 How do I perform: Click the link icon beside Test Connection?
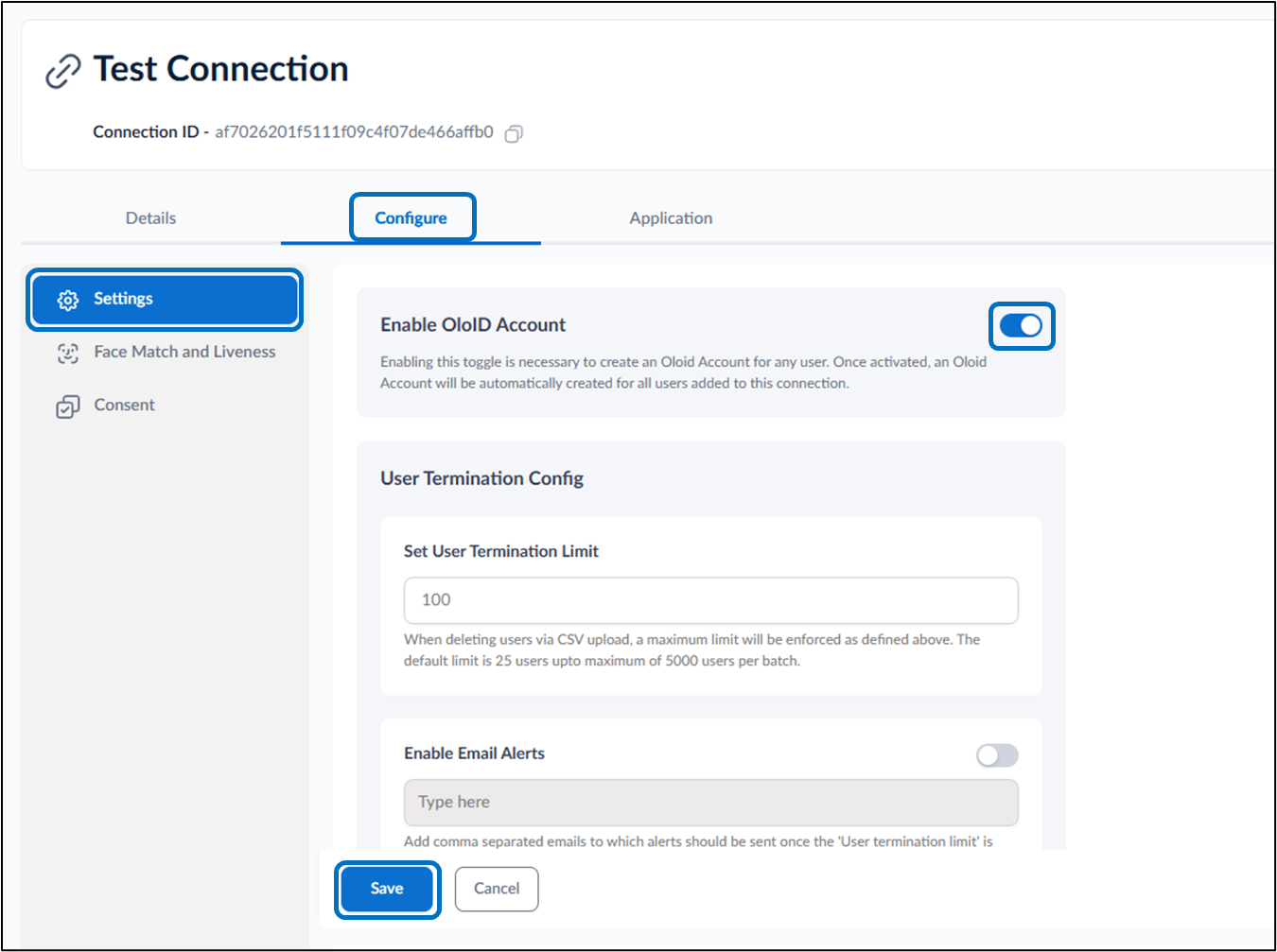point(63,72)
